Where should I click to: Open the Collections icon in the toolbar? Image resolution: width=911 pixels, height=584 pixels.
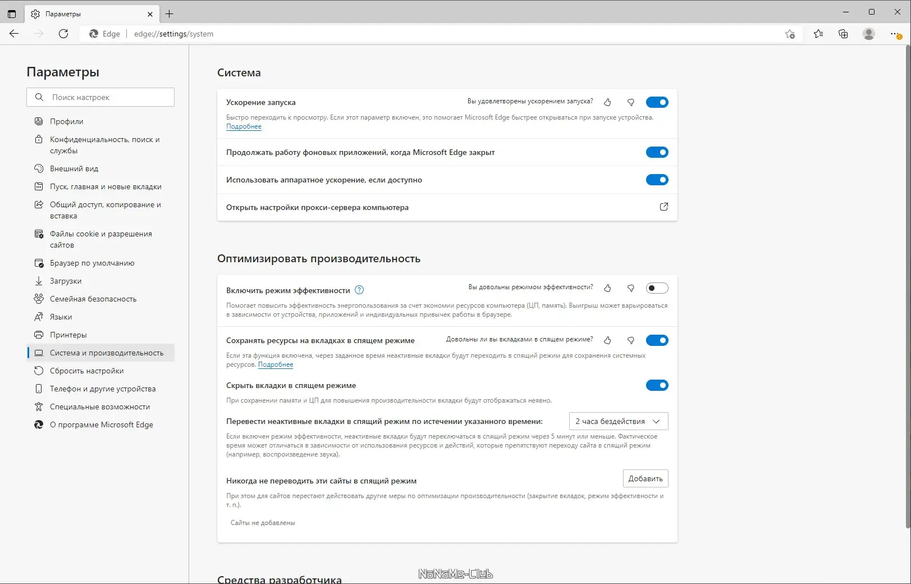[x=843, y=34]
